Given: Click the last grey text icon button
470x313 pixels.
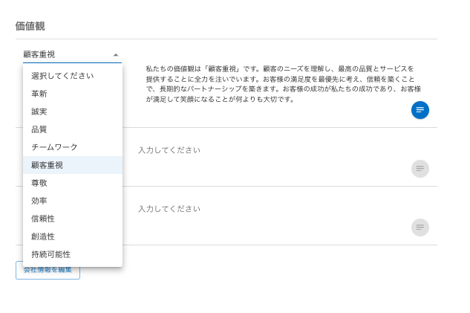Looking at the screenshot, I should [x=420, y=228].
